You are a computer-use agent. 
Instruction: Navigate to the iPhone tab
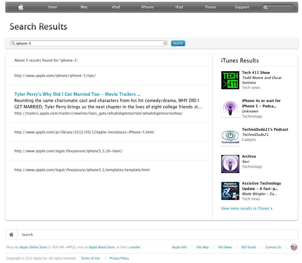[x=148, y=7]
